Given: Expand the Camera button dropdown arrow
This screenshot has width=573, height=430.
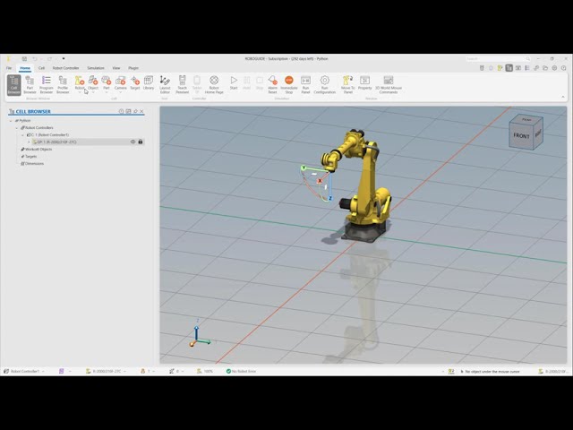Looking at the screenshot, I should [121, 92].
